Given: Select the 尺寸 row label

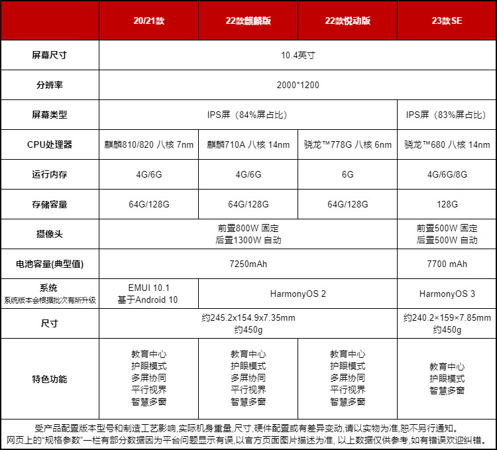Looking at the screenshot, I should (x=50, y=323).
